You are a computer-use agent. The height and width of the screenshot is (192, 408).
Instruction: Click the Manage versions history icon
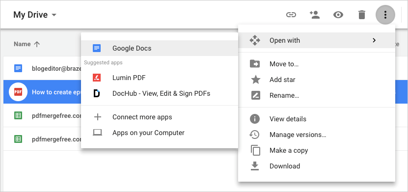[x=254, y=135]
